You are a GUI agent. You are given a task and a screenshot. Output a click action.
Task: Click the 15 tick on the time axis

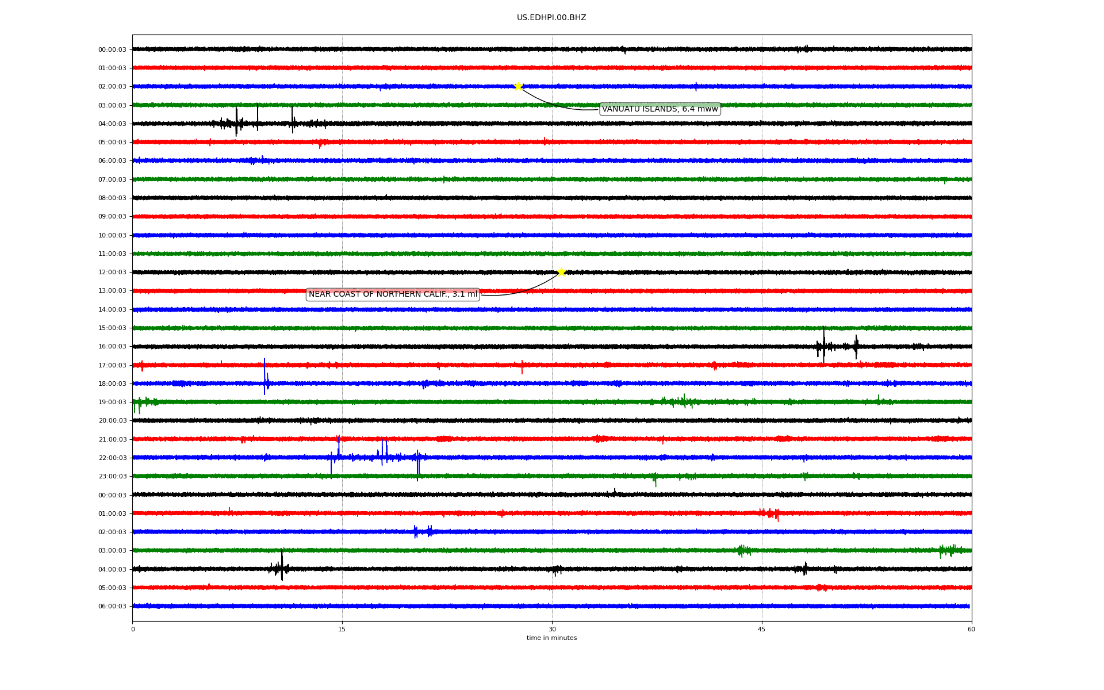click(x=342, y=629)
